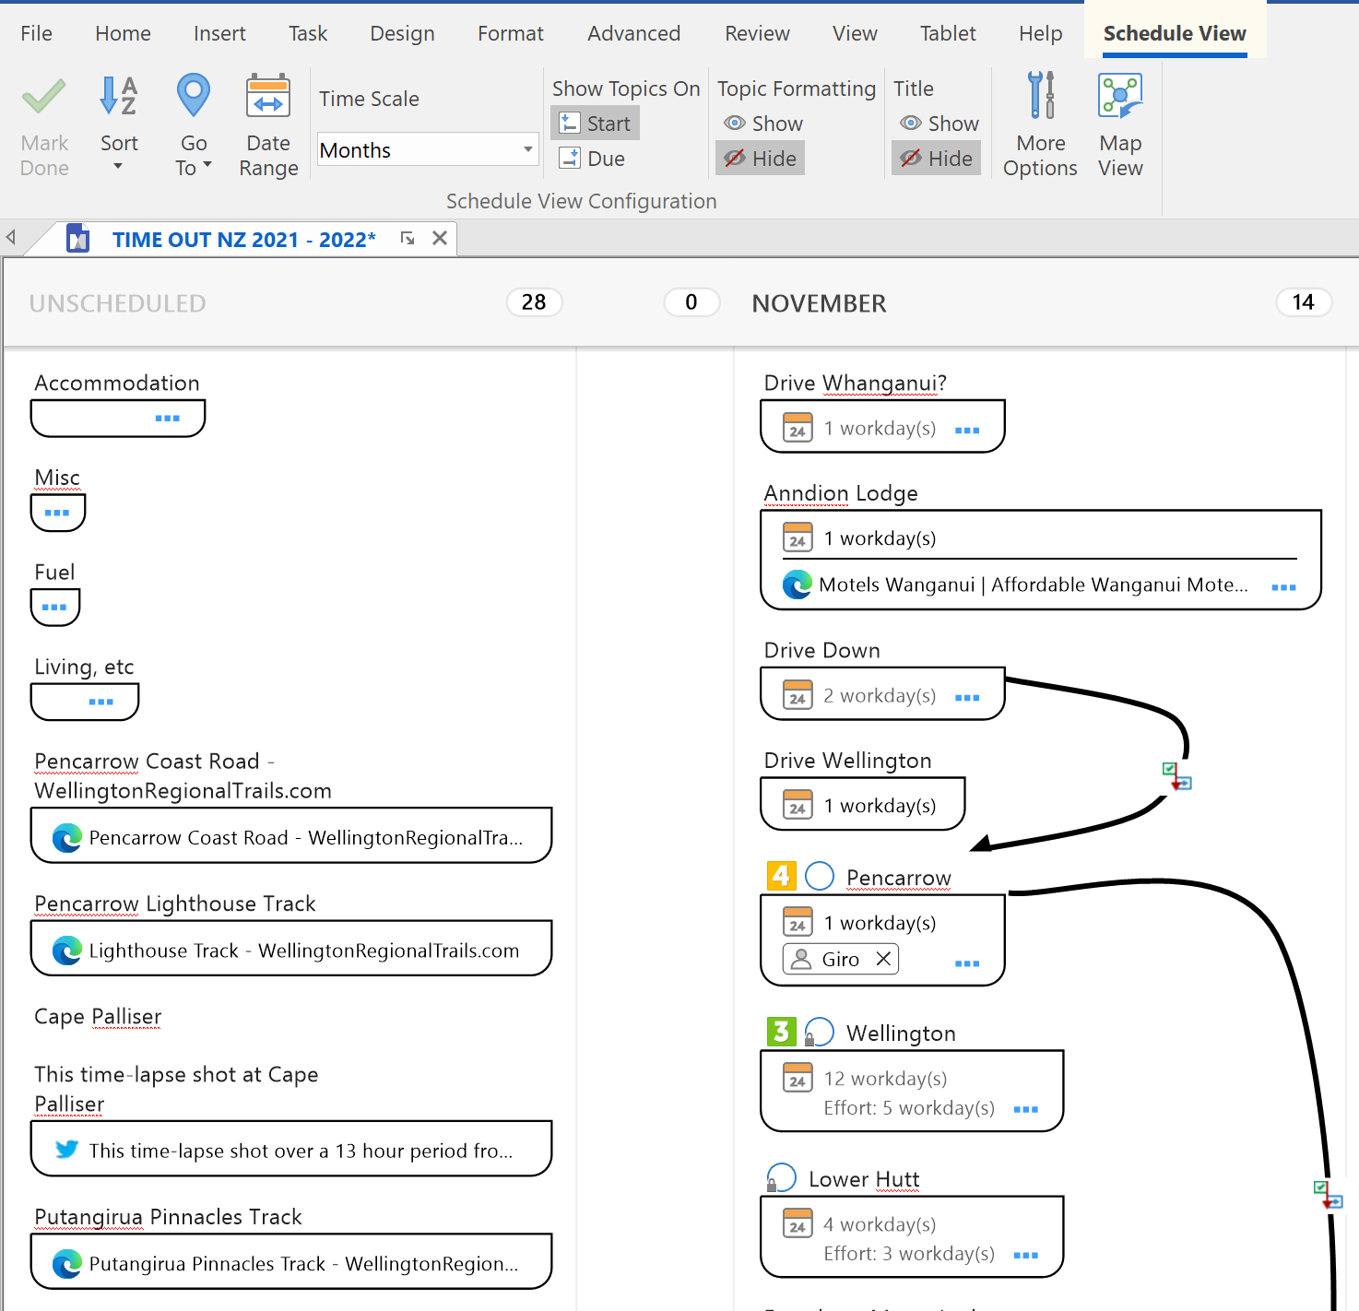The image size is (1359, 1311).
Task: Expand the Fuel topic ellipsis
Action: 54,608
